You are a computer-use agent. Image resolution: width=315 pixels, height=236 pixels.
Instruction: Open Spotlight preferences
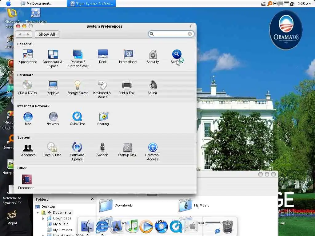coord(177,57)
